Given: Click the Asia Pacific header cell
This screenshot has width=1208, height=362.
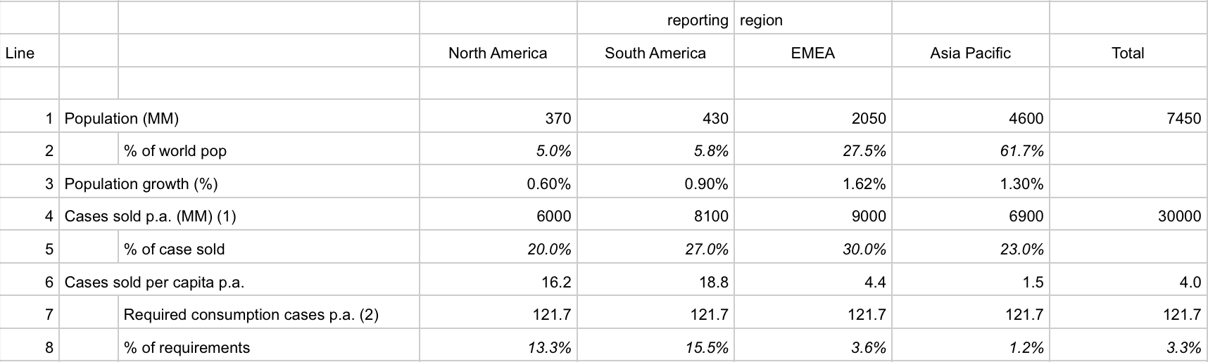Looking at the screenshot, I should [x=970, y=53].
